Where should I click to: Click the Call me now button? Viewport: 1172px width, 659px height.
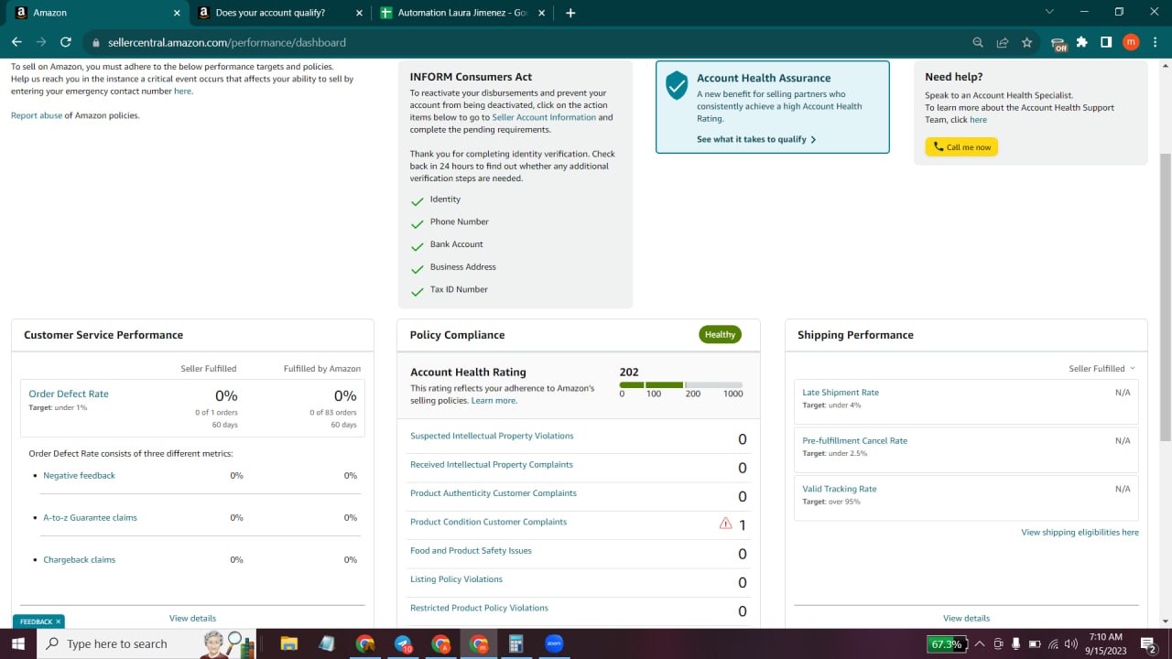961,146
